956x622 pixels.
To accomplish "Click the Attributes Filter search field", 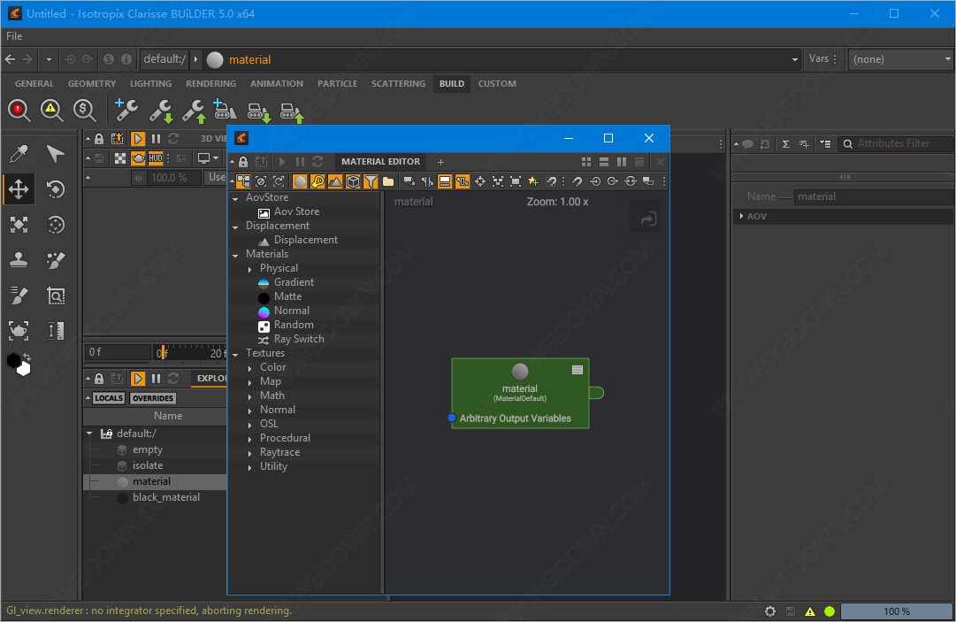I will click(897, 143).
